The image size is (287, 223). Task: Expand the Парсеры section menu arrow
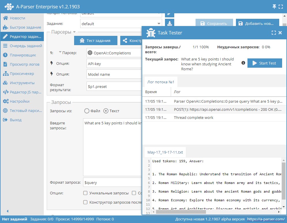point(74,32)
